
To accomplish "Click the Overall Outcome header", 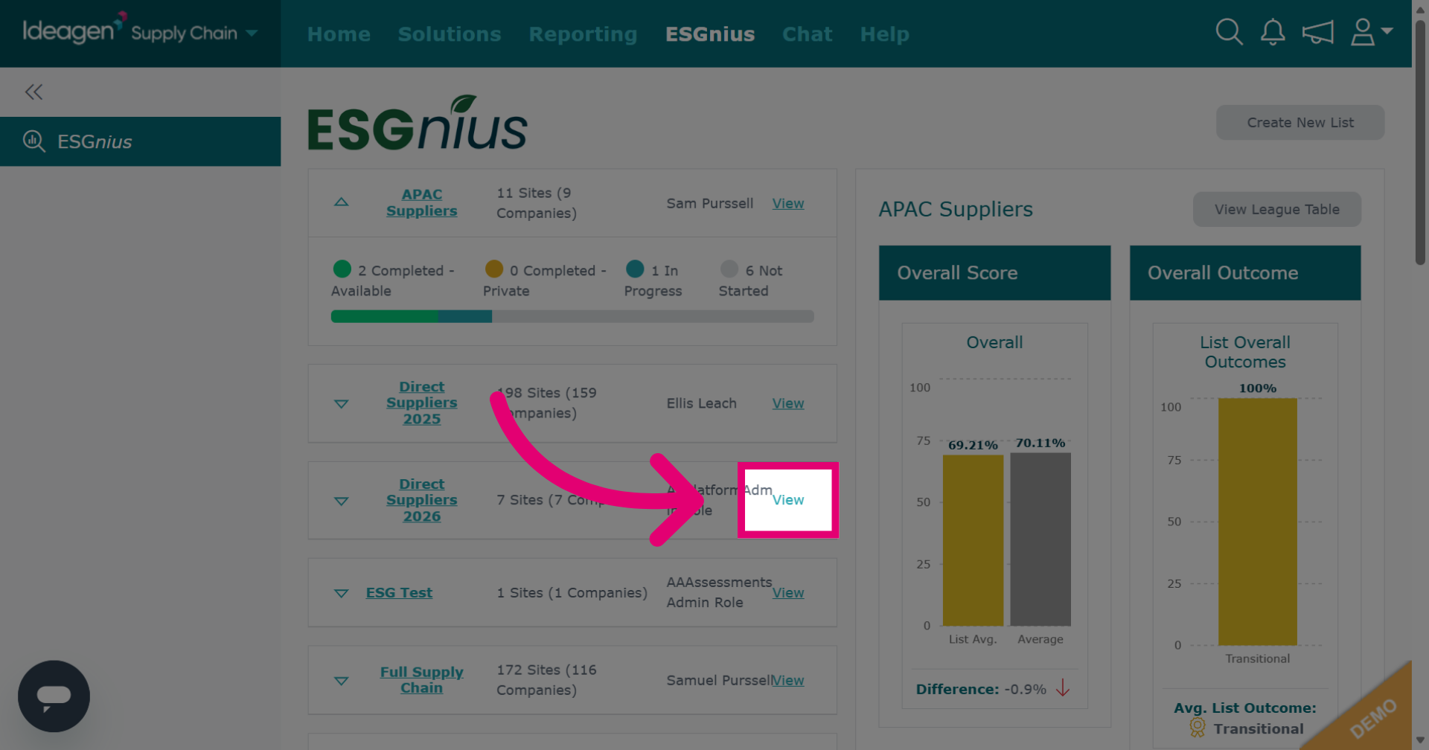I will tap(1245, 273).
